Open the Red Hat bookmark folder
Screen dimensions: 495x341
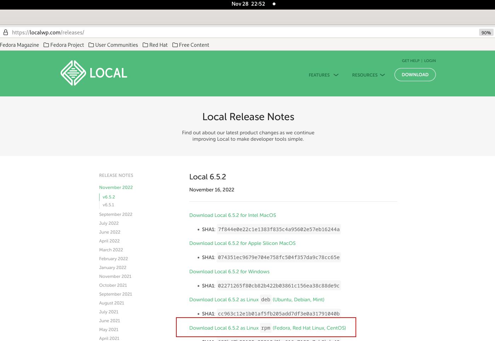coord(155,45)
